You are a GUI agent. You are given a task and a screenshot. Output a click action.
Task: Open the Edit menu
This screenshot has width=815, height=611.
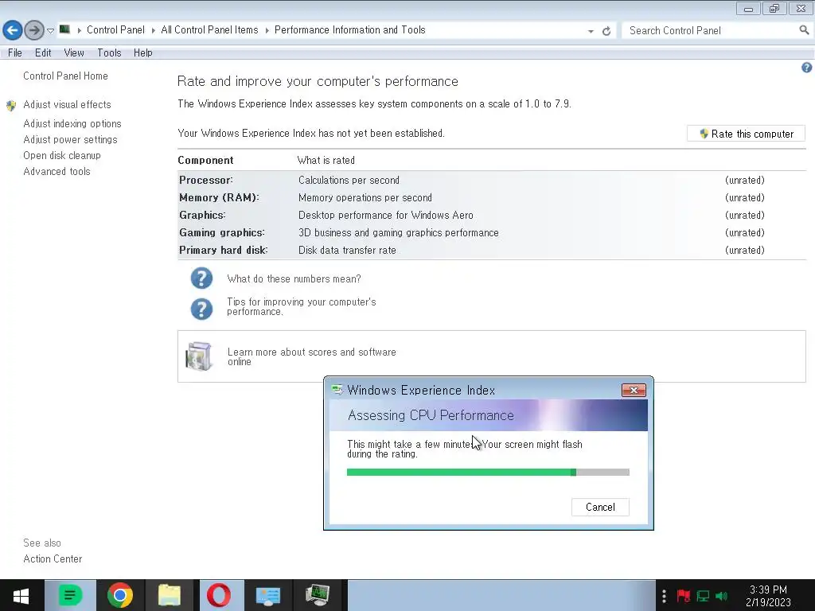[43, 53]
